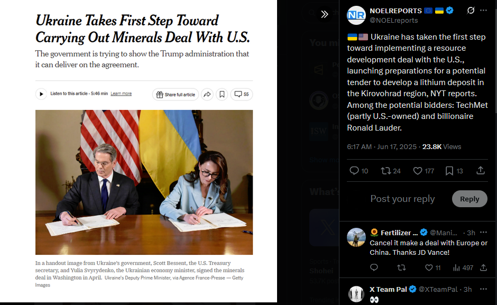Open the @NOELreports handle link
This screenshot has height=305, width=497.
pyautogui.click(x=394, y=20)
